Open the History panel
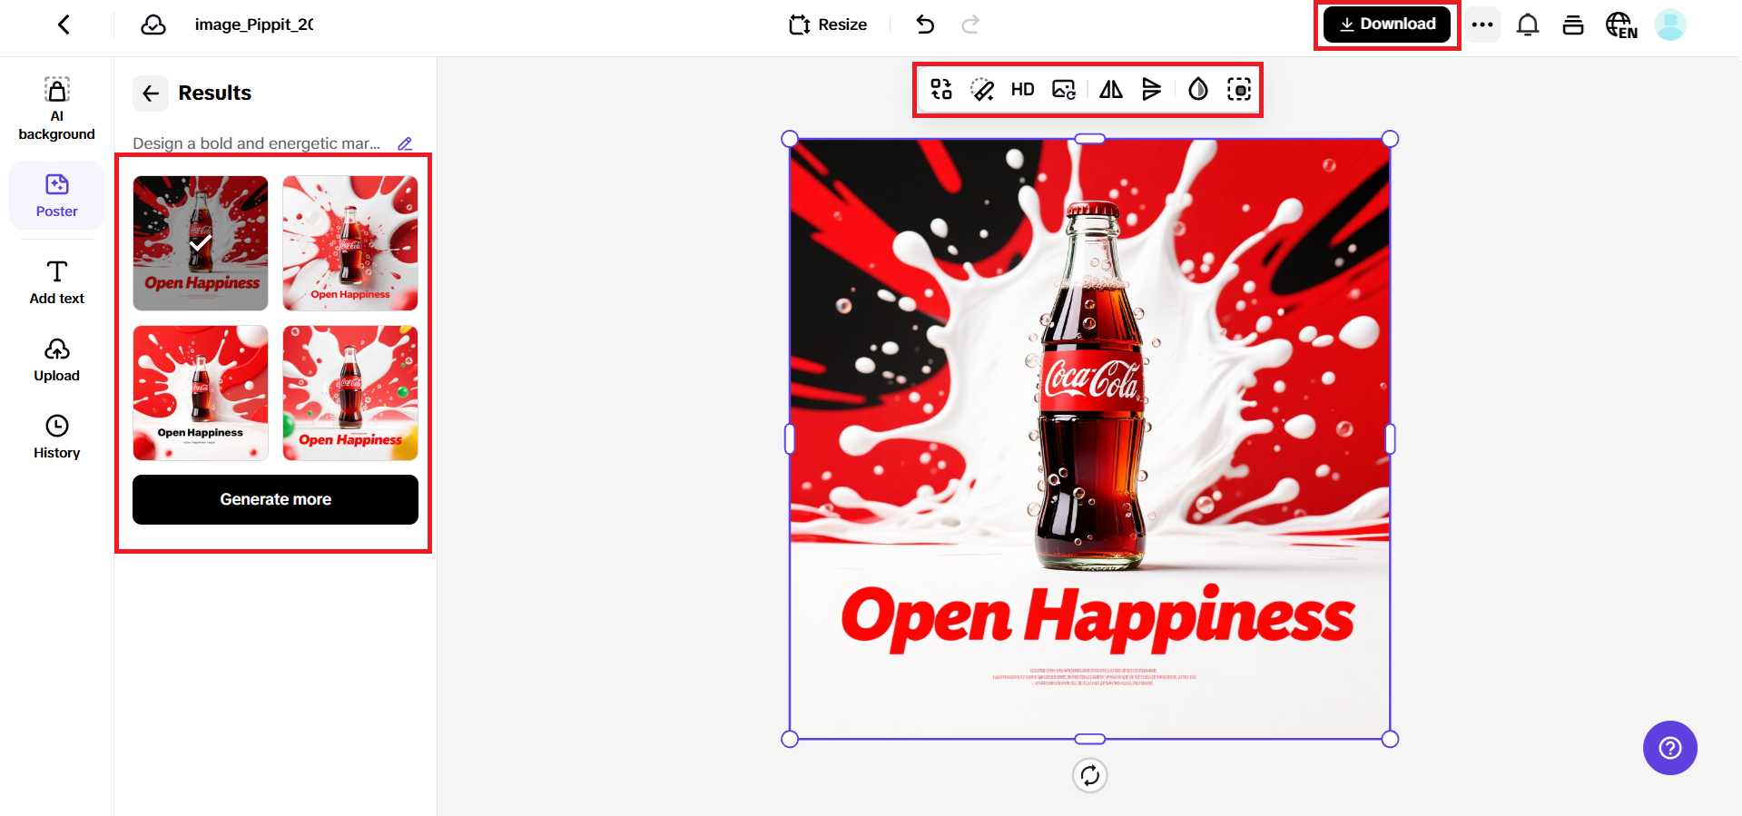Viewport: 1742px width, 816px height. click(56, 437)
